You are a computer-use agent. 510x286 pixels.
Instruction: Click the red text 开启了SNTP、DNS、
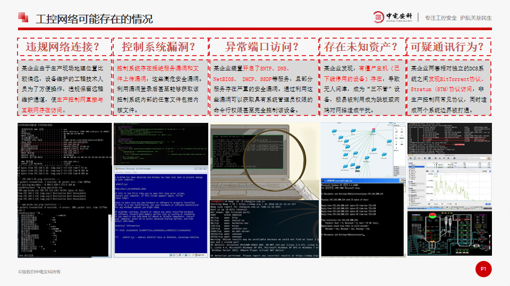click(x=266, y=68)
